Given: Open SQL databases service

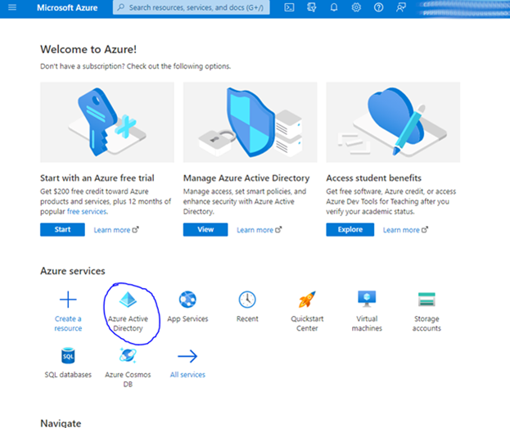Looking at the screenshot, I should (68, 356).
